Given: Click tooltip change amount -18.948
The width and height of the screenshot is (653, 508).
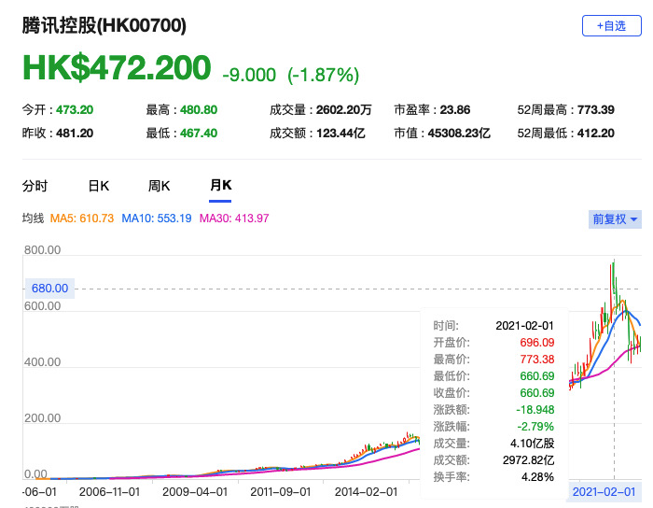Looking at the screenshot, I should tap(535, 410).
